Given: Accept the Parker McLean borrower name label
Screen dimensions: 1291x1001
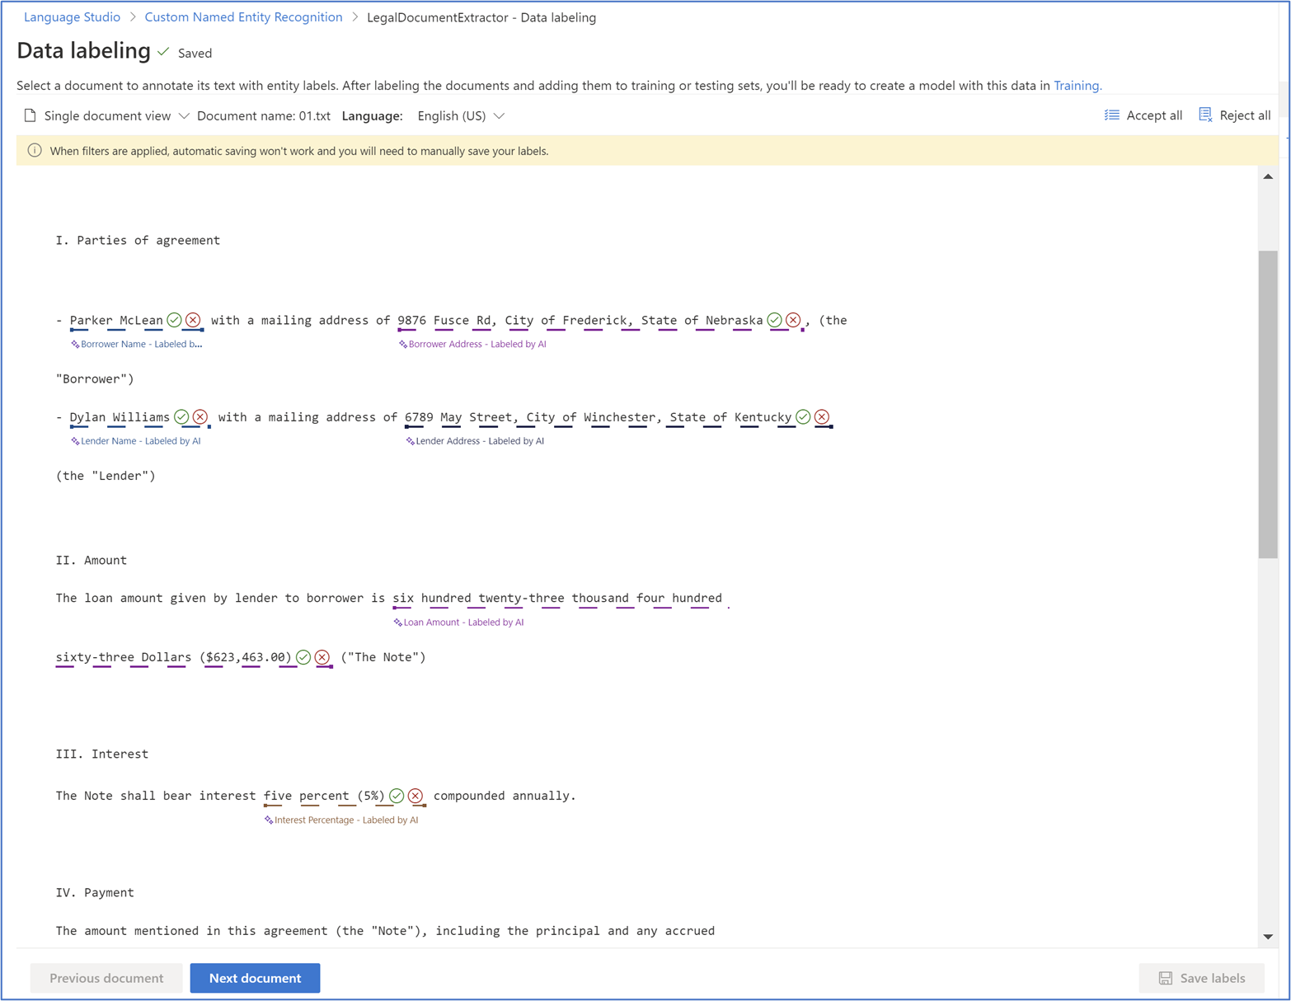Looking at the screenshot, I should (x=174, y=320).
